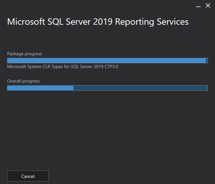Click the word 'Package' above the first bar

[x=15, y=54]
